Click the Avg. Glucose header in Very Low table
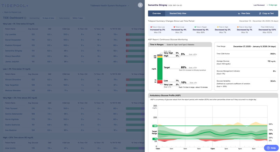This screenshot has height=152, width=280. tap(33, 29)
